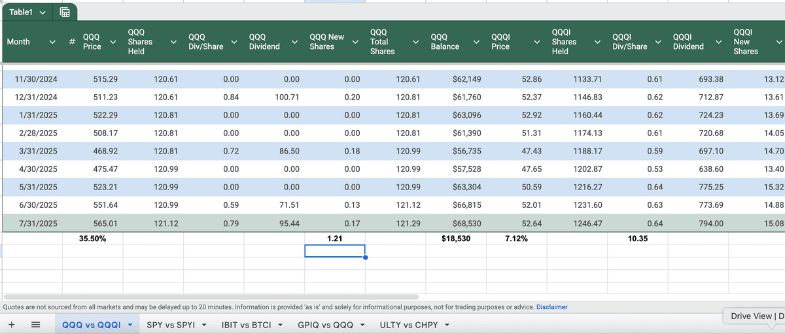Click the selected empty cell below 1.21
The image size is (785, 334).
coord(335,251)
